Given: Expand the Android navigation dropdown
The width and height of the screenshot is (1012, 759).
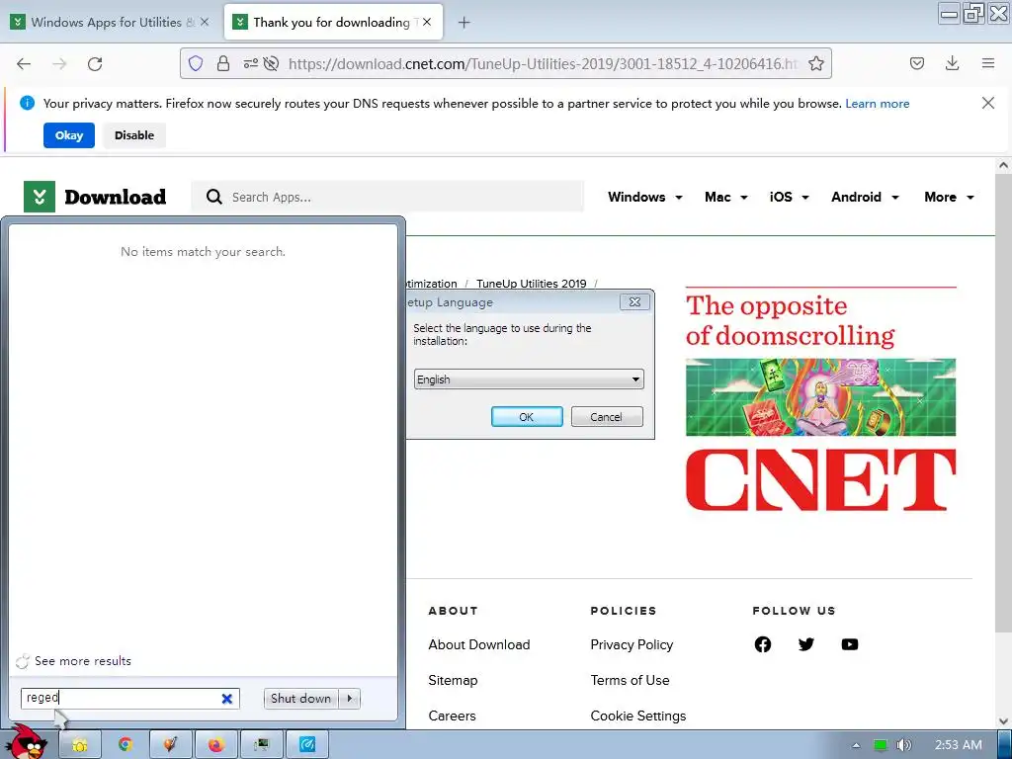Looking at the screenshot, I should (x=895, y=198).
